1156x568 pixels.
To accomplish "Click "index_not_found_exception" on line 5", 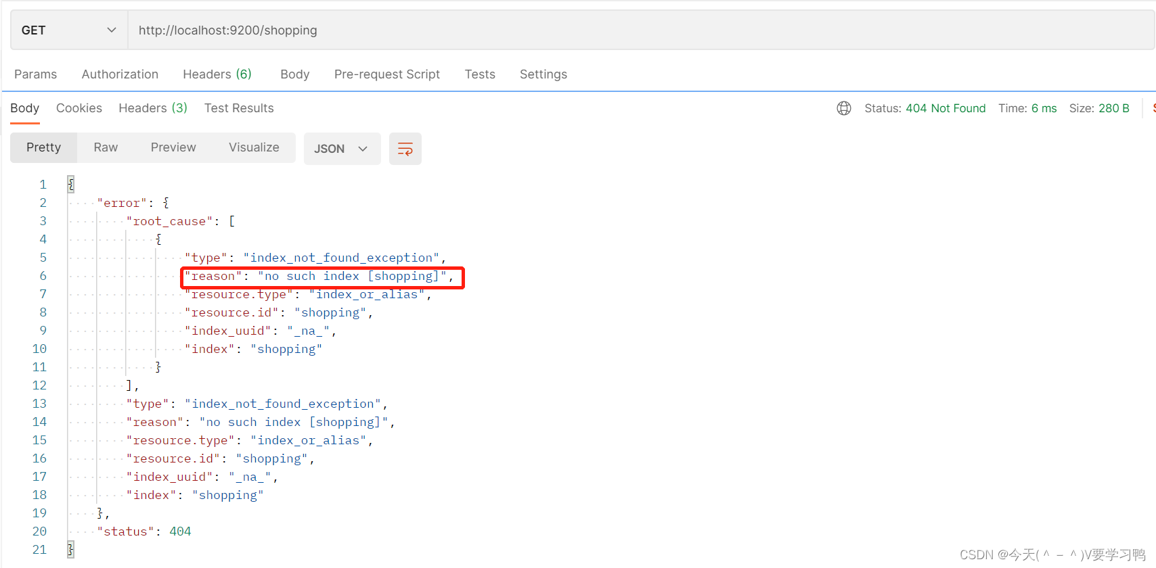I will pos(341,258).
